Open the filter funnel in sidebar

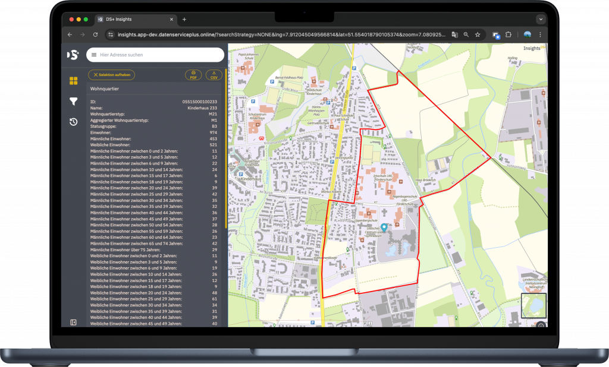(x=73, y=102)
